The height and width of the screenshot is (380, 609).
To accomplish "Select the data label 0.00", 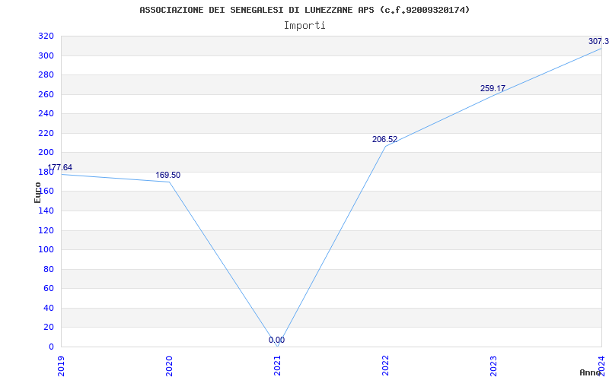I will [276, 340].
